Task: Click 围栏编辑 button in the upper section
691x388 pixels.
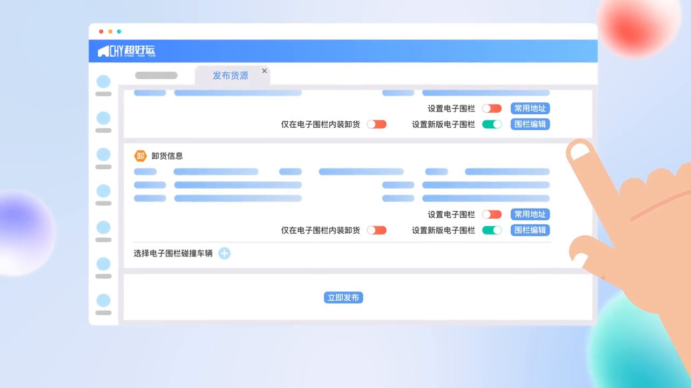Action: coord(530,124)
